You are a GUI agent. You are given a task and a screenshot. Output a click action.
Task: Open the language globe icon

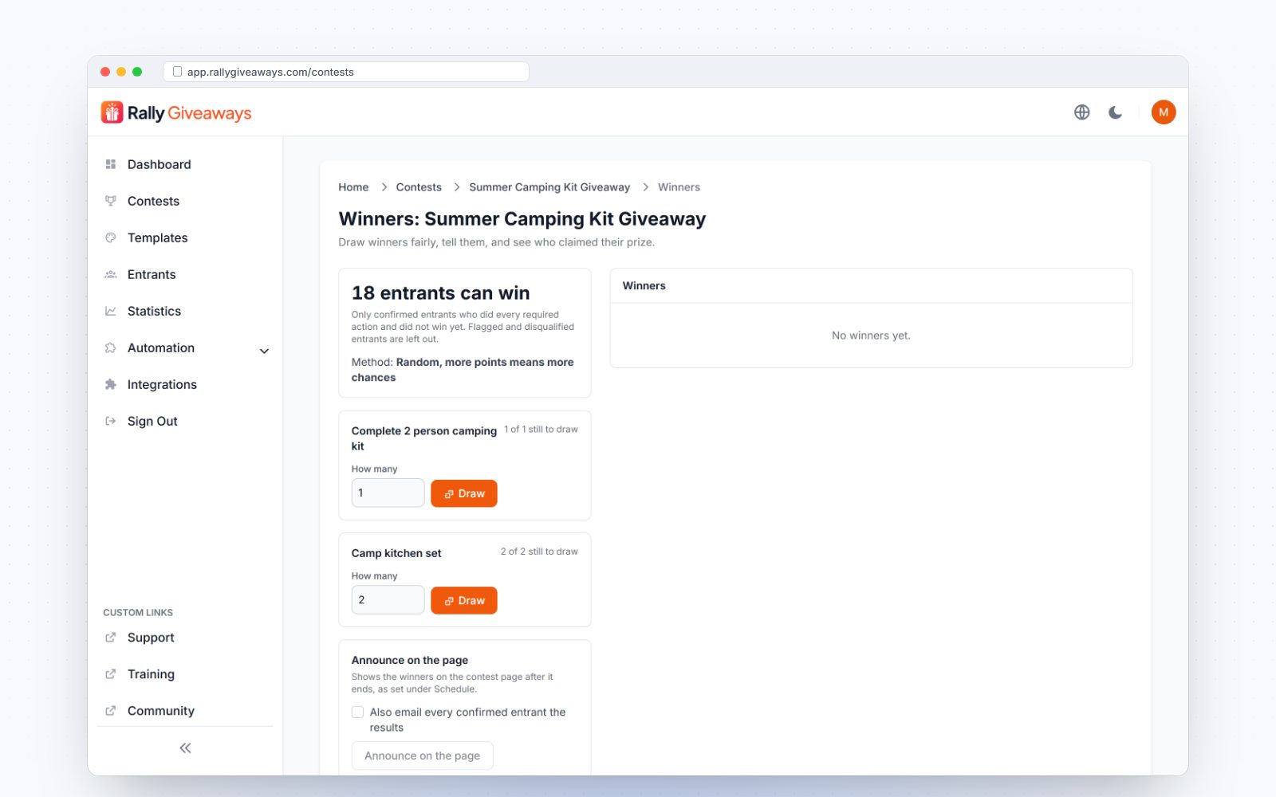point(1081,112)
